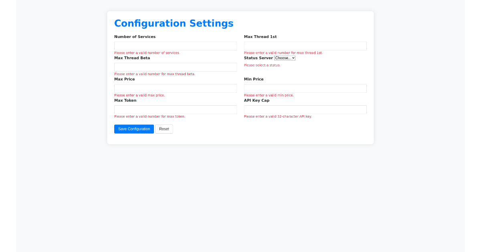Click the Status Server label
The image size is (481, 252).
259,58
